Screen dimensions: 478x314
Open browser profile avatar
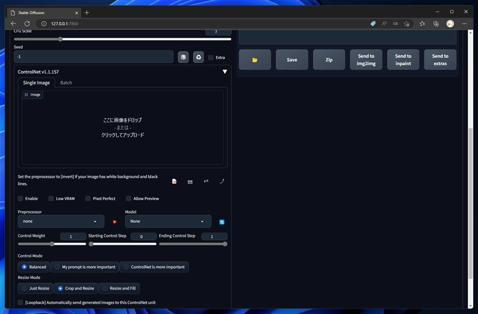pyautogui.click(x=450, y=23)
